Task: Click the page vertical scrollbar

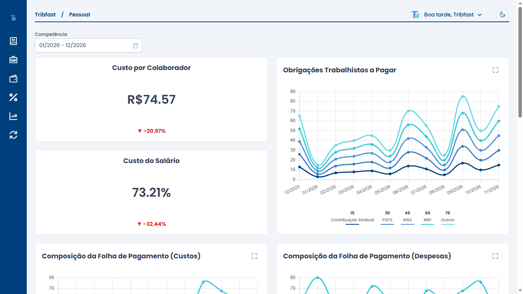Action: click(520, 61)
